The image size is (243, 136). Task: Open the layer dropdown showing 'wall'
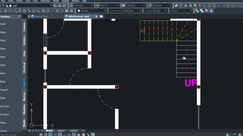tap(51, 6)
